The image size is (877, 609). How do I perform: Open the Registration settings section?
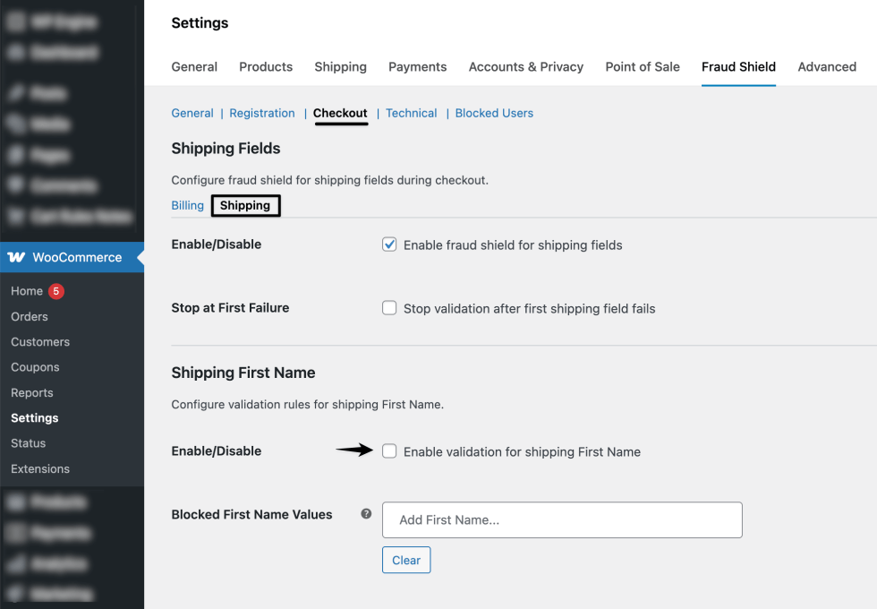coord(261,113)
